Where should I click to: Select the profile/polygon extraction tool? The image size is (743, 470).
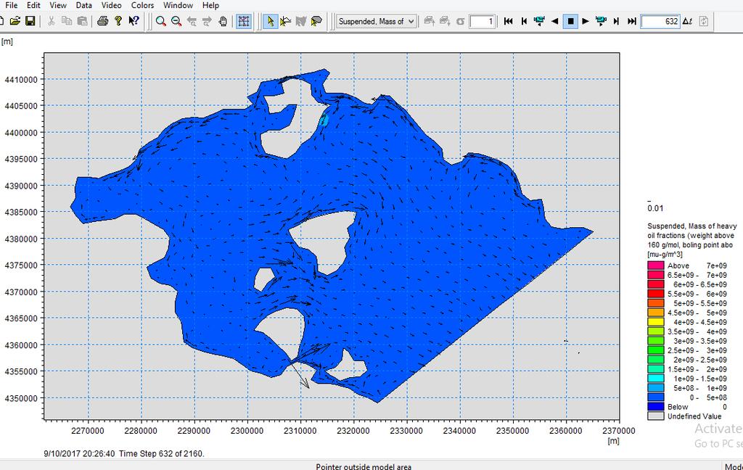tap(316, 21)
